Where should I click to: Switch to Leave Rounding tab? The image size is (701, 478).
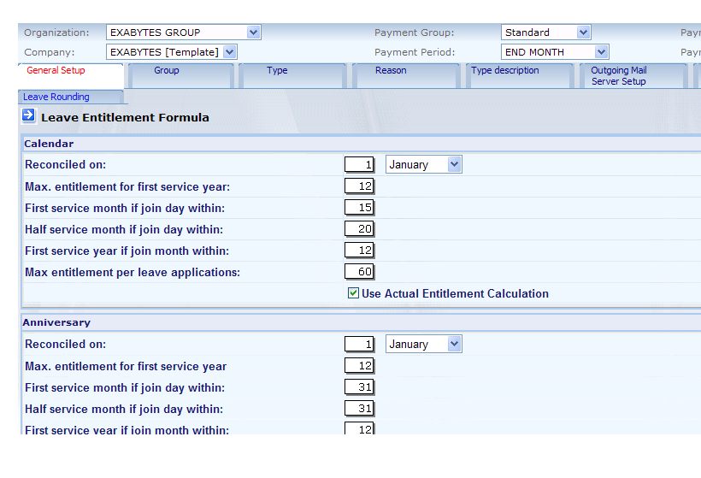point(56,97)
